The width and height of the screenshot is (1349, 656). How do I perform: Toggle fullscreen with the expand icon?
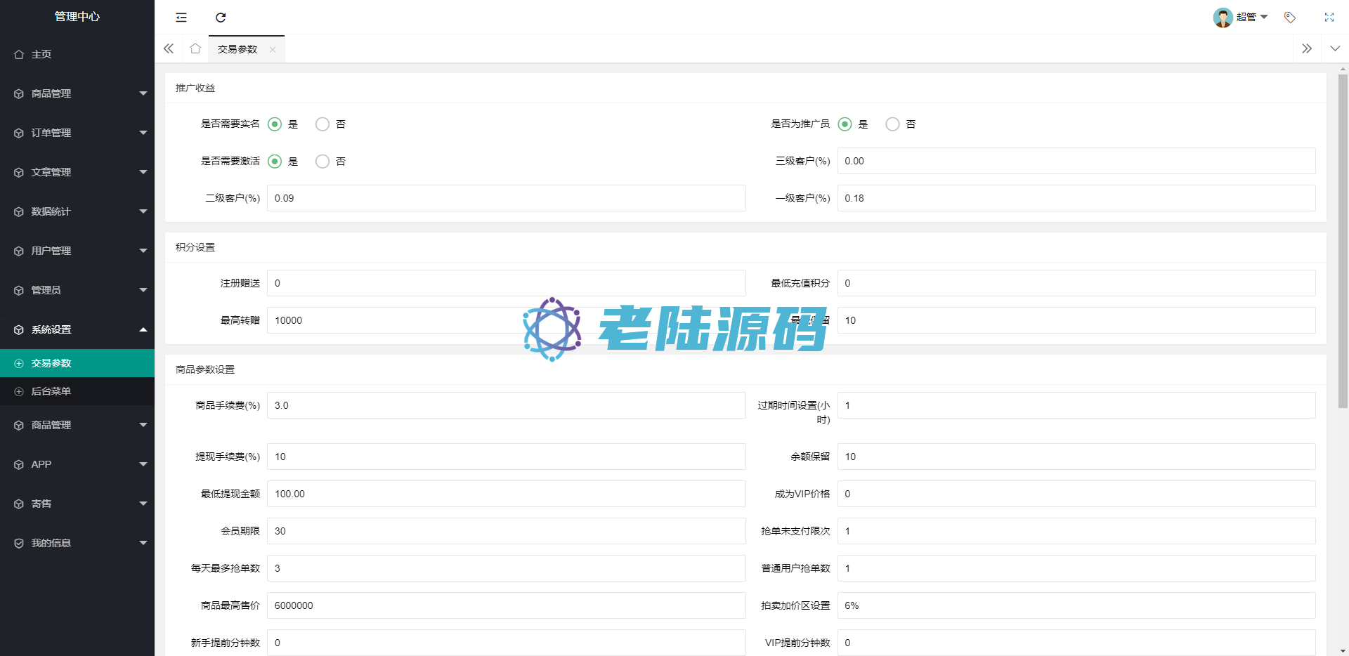pos(1329,18)
